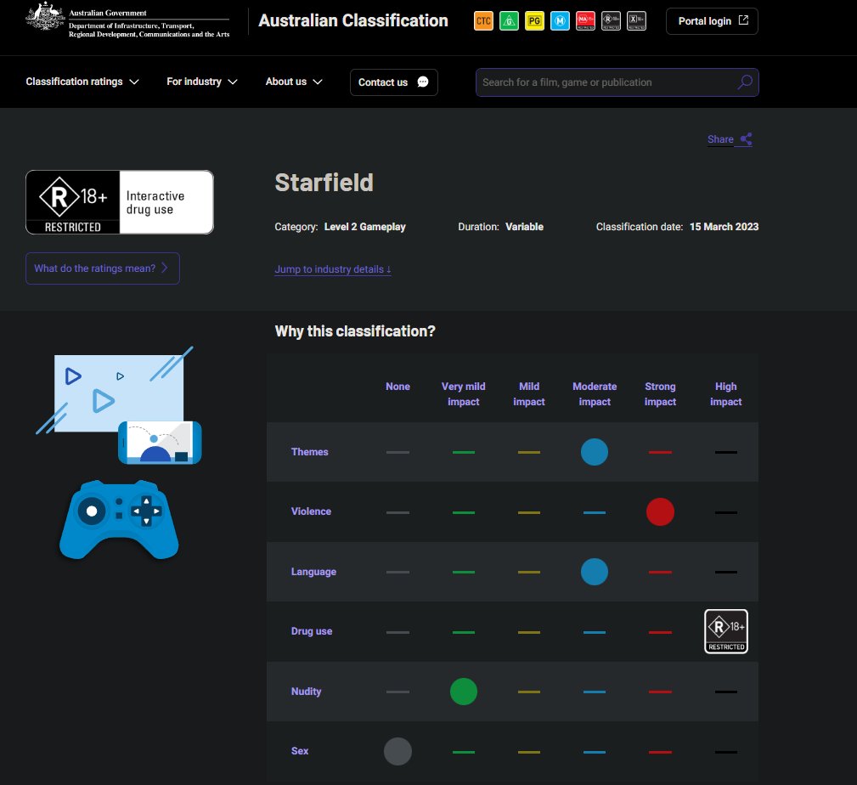Click the Violence row label
The width and height of the screenshot is (857, 785).
(311, 511)
